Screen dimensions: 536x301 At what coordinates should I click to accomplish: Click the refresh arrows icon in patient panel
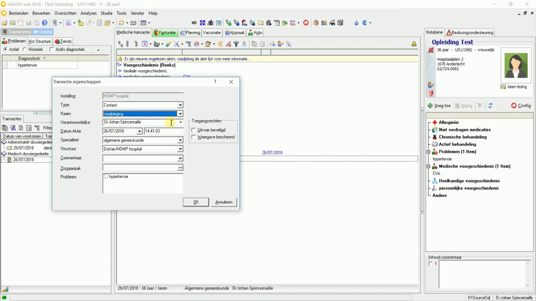tap(490, 106)
